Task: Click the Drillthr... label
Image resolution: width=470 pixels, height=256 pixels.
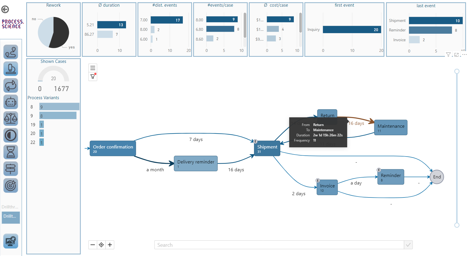Action: [10, 207]
